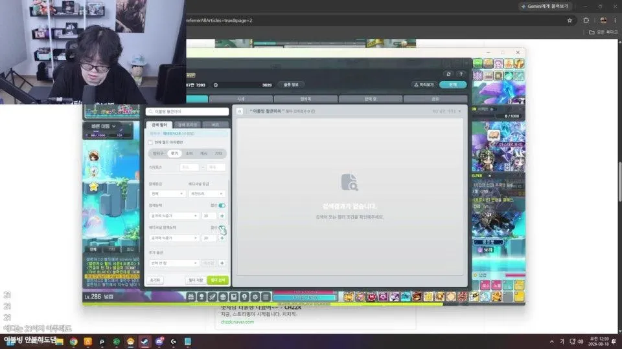Click the Logitech G icon in taskbar
The image size is (622, 349).
(174, 341)
